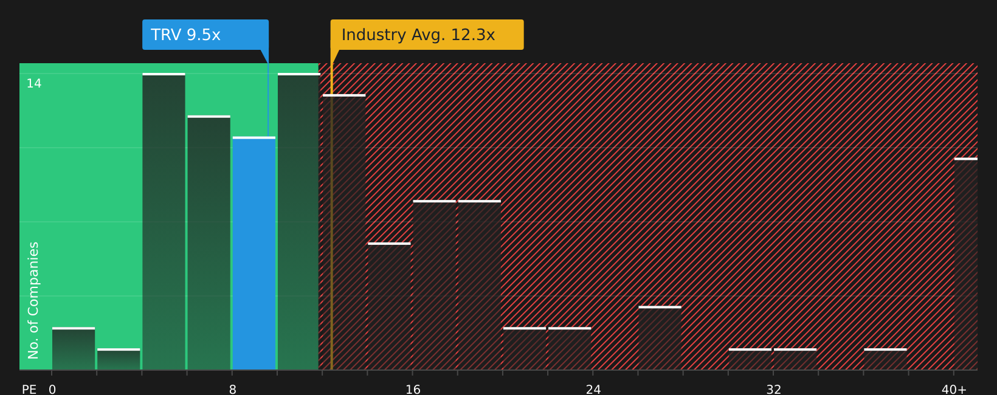The width and height of the screenshot is (997, 395).
Task: Click the TRV 9.5x label
Action: coord(205,35)
